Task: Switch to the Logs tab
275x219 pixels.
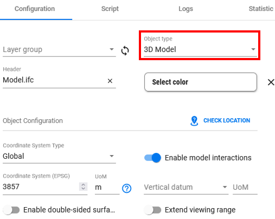Action: coord(186,9)
